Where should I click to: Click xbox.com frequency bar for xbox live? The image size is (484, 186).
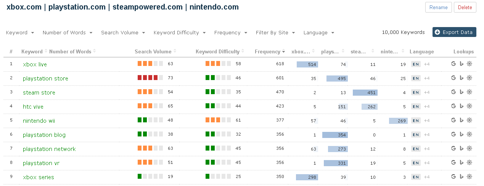pyautogui.click(x=307, y=64)
